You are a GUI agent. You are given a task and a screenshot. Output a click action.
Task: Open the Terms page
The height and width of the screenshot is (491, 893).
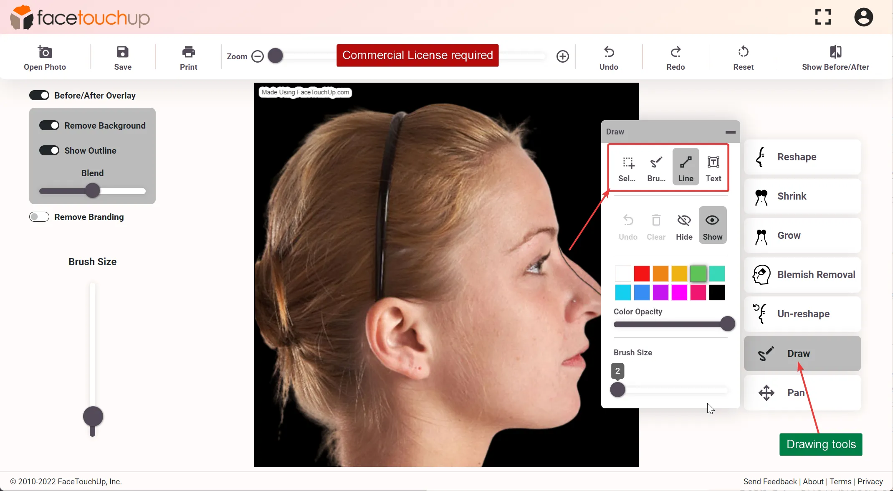[x=840, y=481]
